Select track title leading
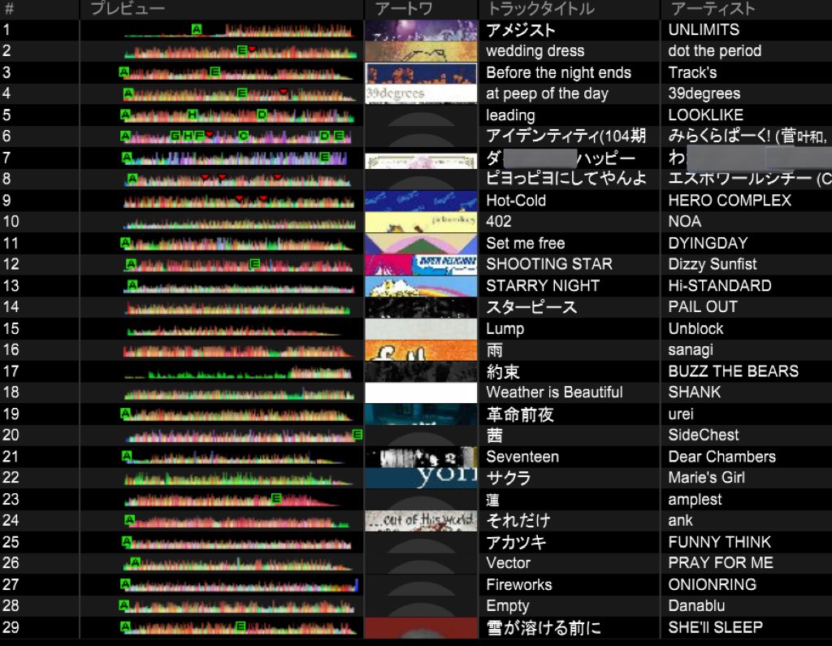 pyautogui.click(x=510, y=115)
